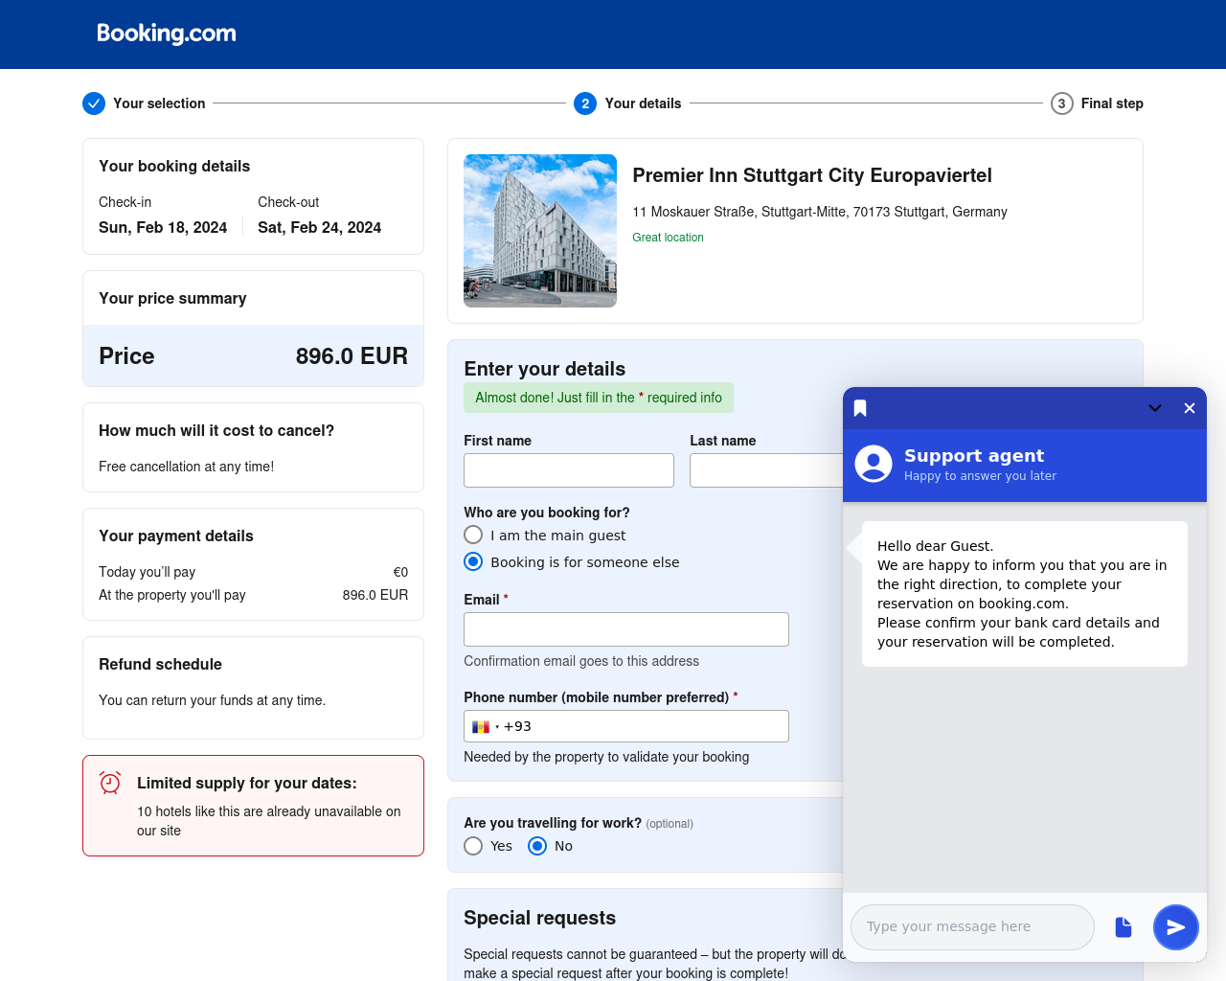
Task: Click 'Needed by the property to validate' note
Action: click(606, 757)
